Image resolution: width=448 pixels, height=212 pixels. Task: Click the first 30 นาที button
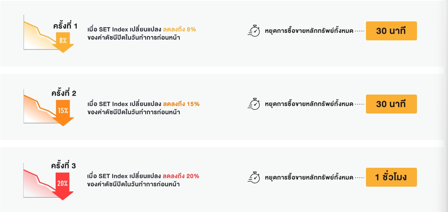coord(391,31)
